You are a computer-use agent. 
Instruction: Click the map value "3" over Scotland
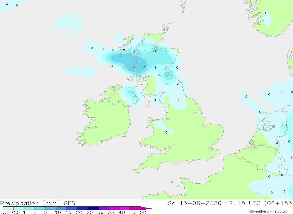click(x=144, y=67)
